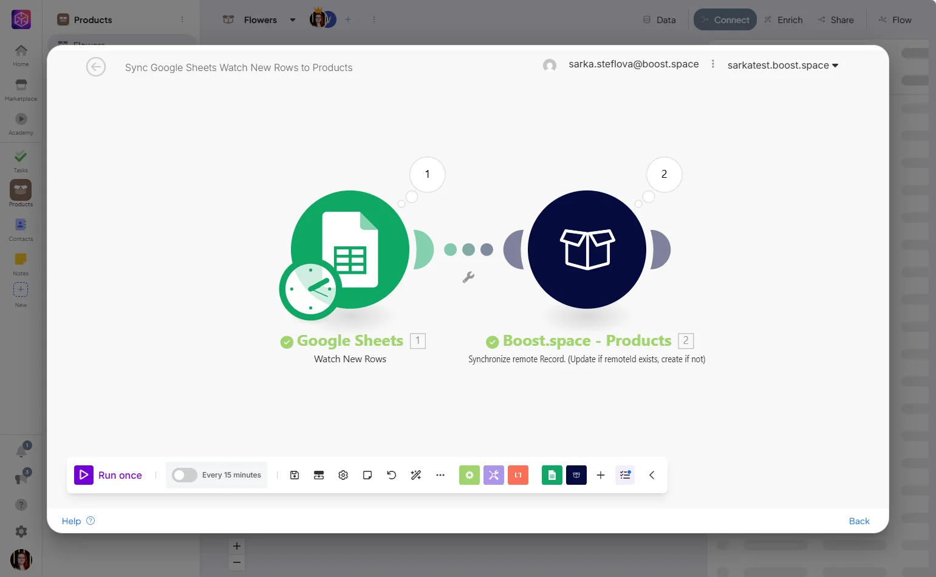Screen dimensions: 936x577
Task: Open scenario settings gear in toolbar
Action: point(343,475)
